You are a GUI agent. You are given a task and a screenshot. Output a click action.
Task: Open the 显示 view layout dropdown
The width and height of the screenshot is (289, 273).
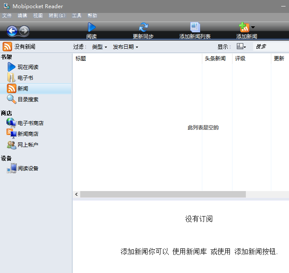(241, 47)
